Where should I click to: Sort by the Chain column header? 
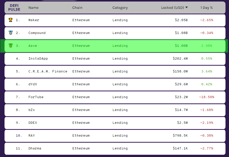tap(77, 8)
